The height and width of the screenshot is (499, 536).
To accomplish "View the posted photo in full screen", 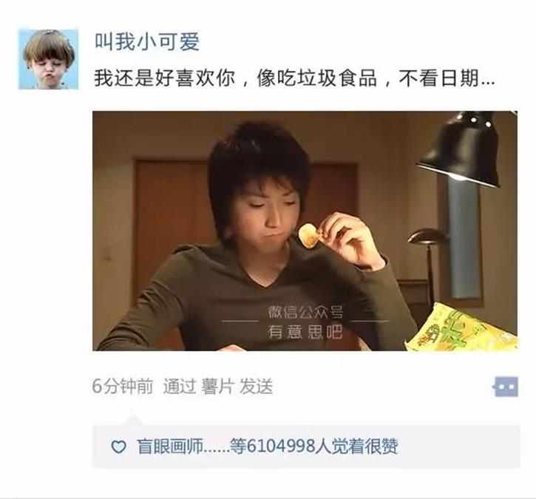I will 305,231.
